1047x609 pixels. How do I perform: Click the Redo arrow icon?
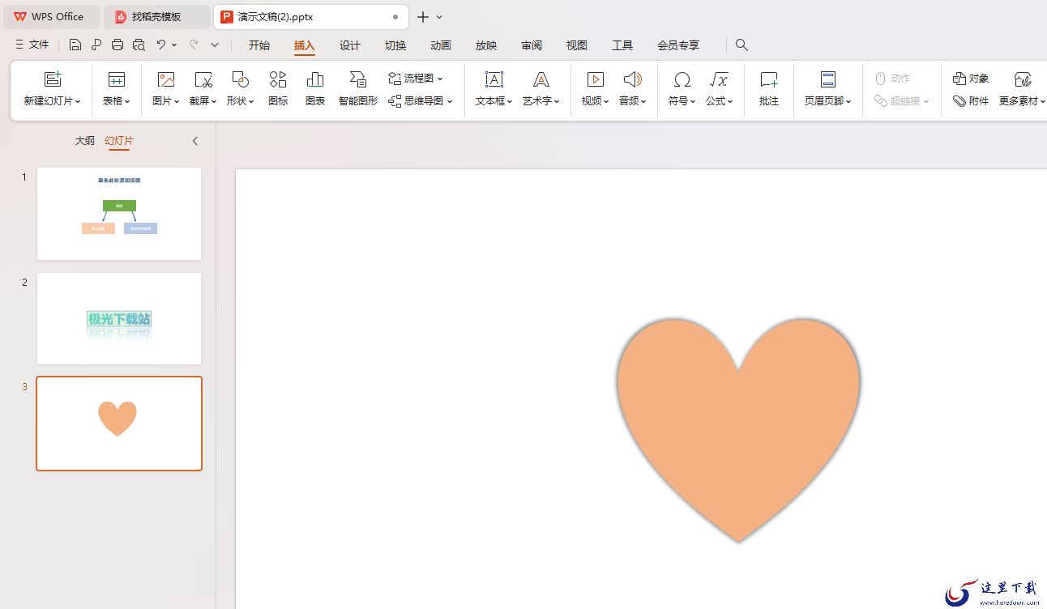point(194,45)
